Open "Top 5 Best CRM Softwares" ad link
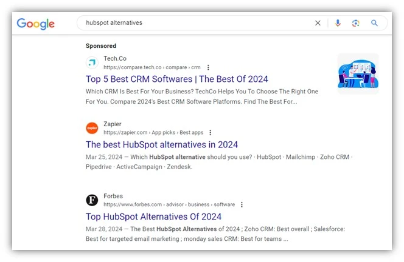 [176, 79]
